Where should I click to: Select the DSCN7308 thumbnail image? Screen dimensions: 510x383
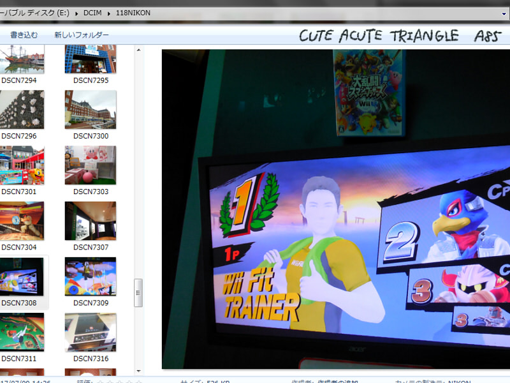tap(22, 276)
